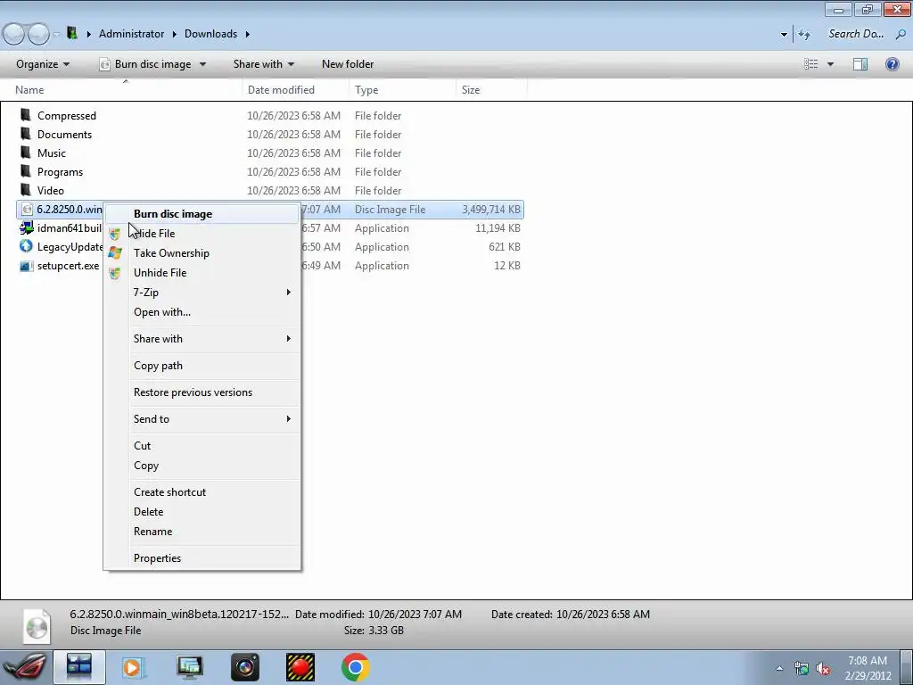Click the Explorer window taskbar button
The width and height of the screenshot is (913, 685).
click(x=79, y=667)
